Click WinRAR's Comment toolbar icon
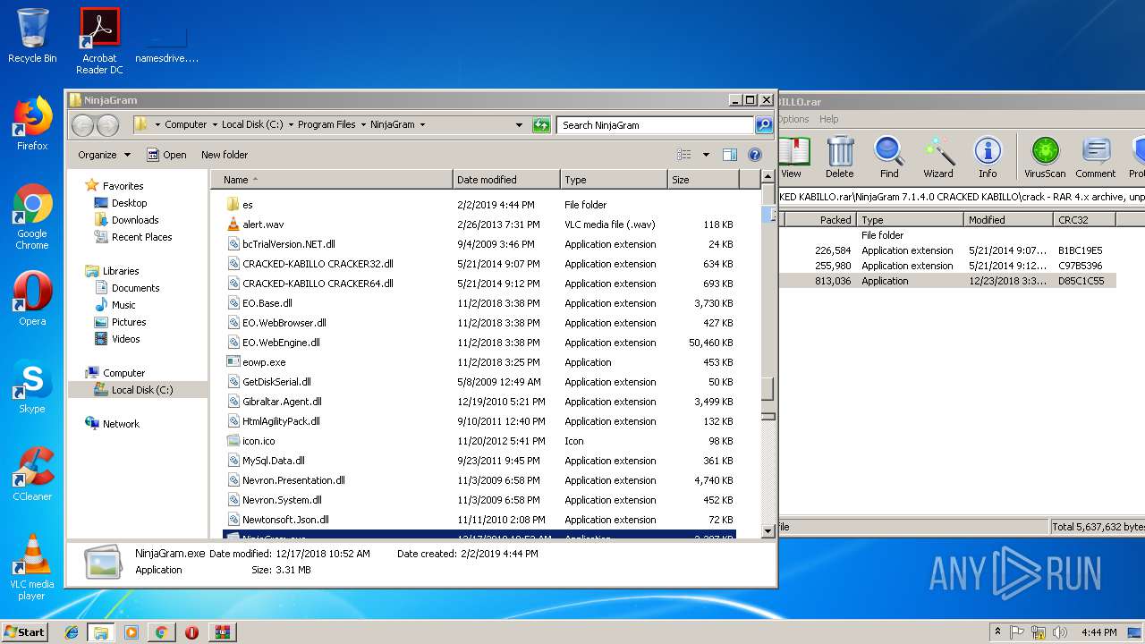The image size is (1145, 644). pyautogui.click(x=1096, y=157)
